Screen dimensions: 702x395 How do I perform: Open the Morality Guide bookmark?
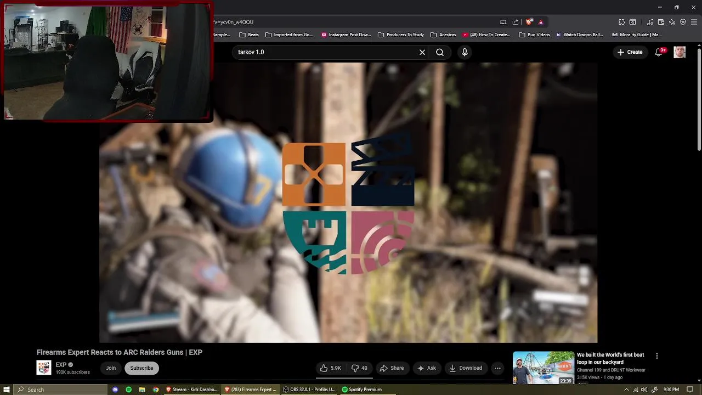click(x=636, y=35)
